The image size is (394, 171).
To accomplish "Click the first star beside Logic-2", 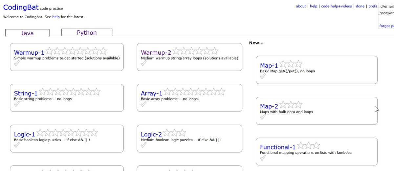I will click(x=167, y=132).
